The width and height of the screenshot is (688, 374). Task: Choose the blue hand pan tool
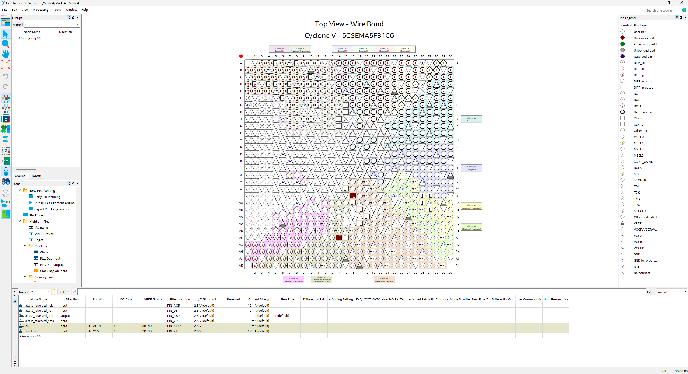click(6, 54)
